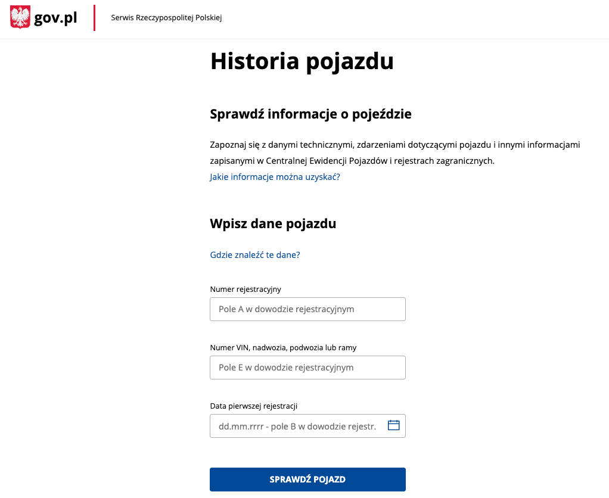
Task: Click the top navigation header bar
Action: (304, 18)
